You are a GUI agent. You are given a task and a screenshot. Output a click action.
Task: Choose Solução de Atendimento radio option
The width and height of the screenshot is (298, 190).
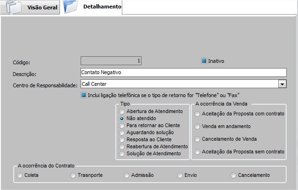[x=122, y=154]
